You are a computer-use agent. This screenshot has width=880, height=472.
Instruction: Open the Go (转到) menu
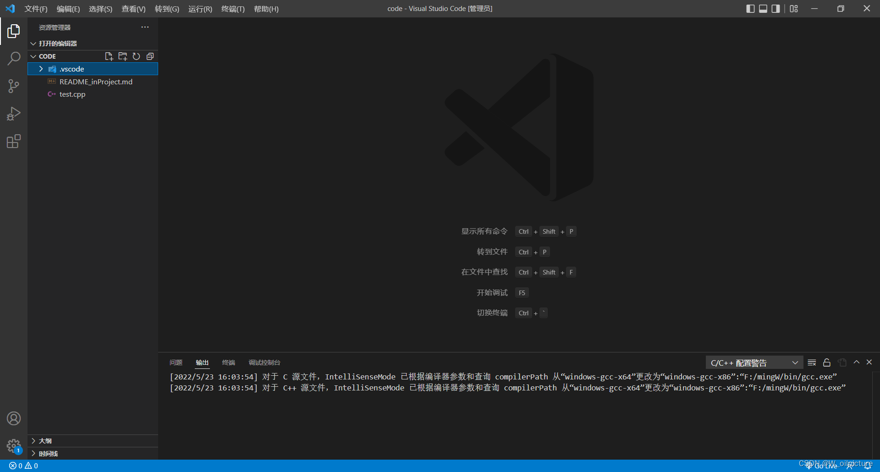[167, 9]
